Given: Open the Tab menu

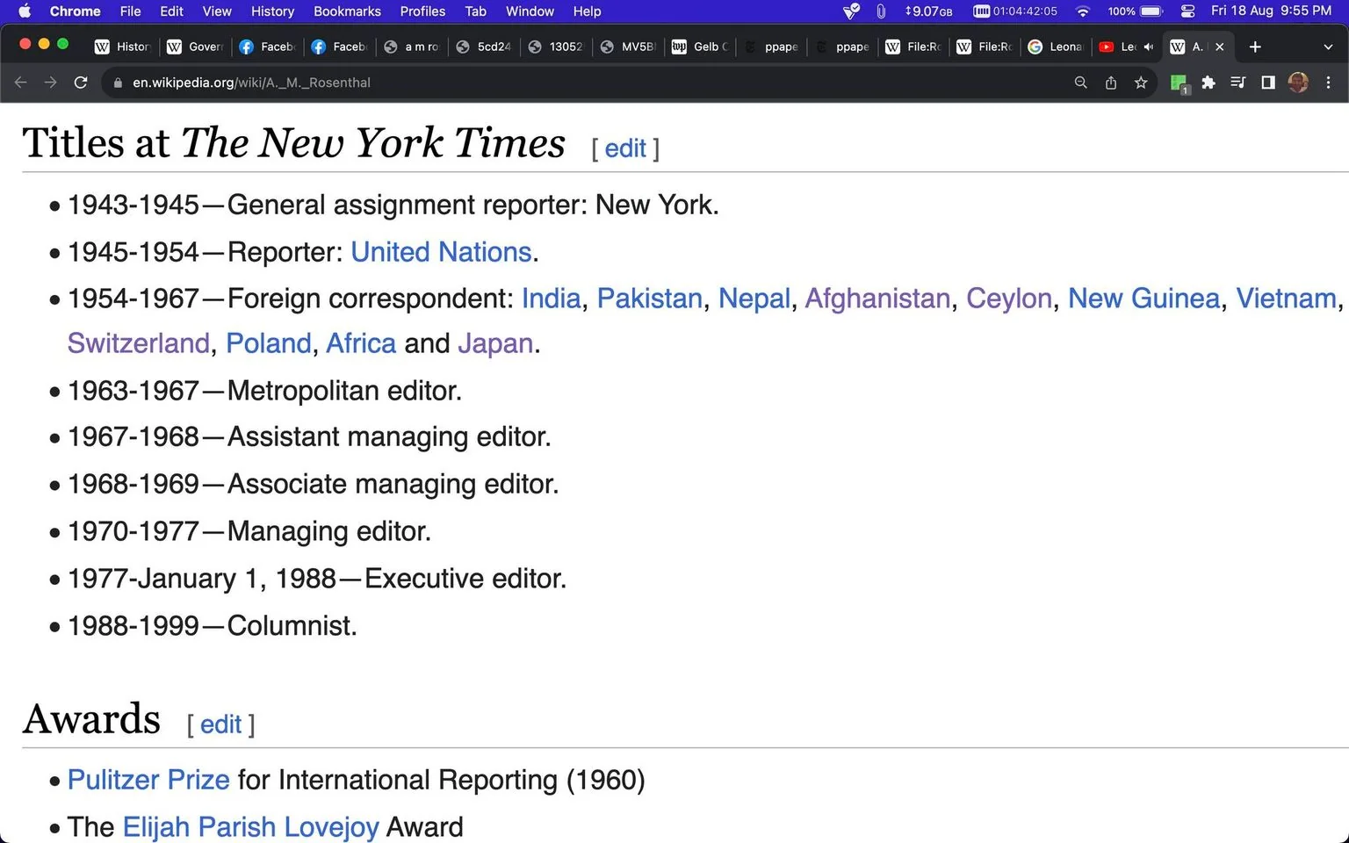Looking at the screenshot, I should [475, 11].
